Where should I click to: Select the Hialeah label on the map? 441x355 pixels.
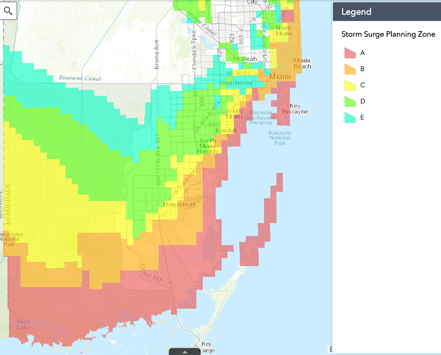[x=245, y=59]
